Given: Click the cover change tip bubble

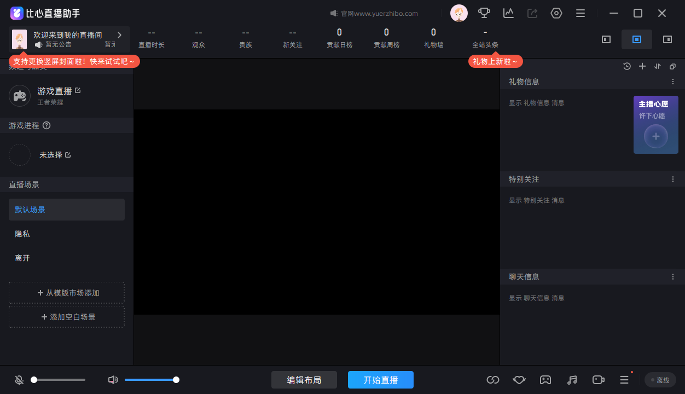Looking at the screenshot, I should coord(74,61).
